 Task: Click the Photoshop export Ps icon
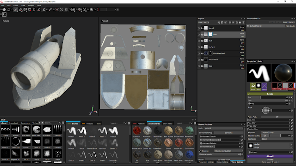pyautogui.click(x=4, y=14)
